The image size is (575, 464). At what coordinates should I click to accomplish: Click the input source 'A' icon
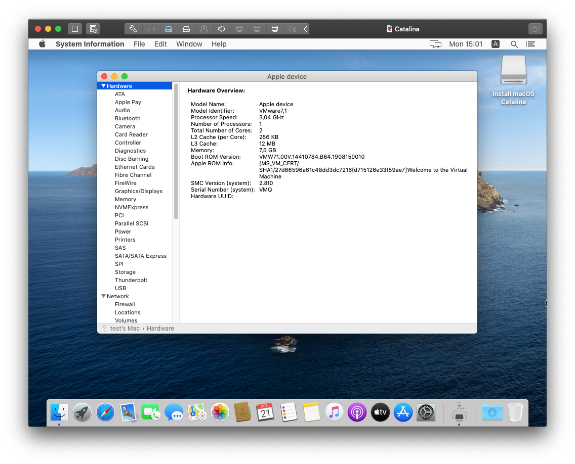pos(496,44)
